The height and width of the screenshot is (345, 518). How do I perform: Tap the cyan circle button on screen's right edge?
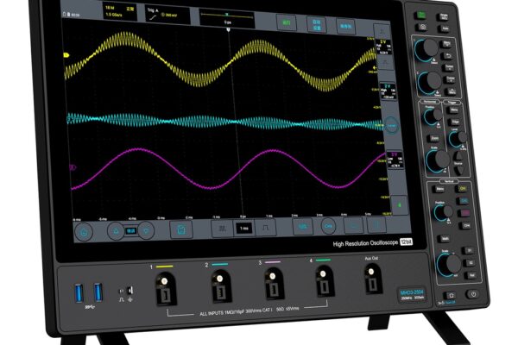(391, 126)
